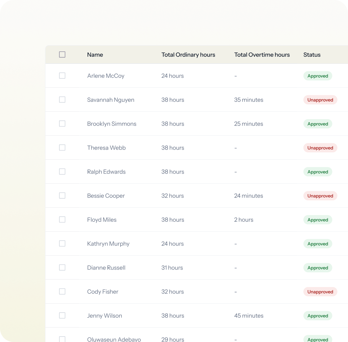Click the Approved badge for Arlene McCoy
This screenshot has width=348, height=342.
318,76
